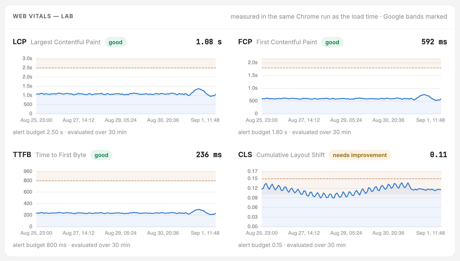Click the TTFB metric abbreviation heading
This screenshot has width=460, height=261.
[x=22, y=155]
